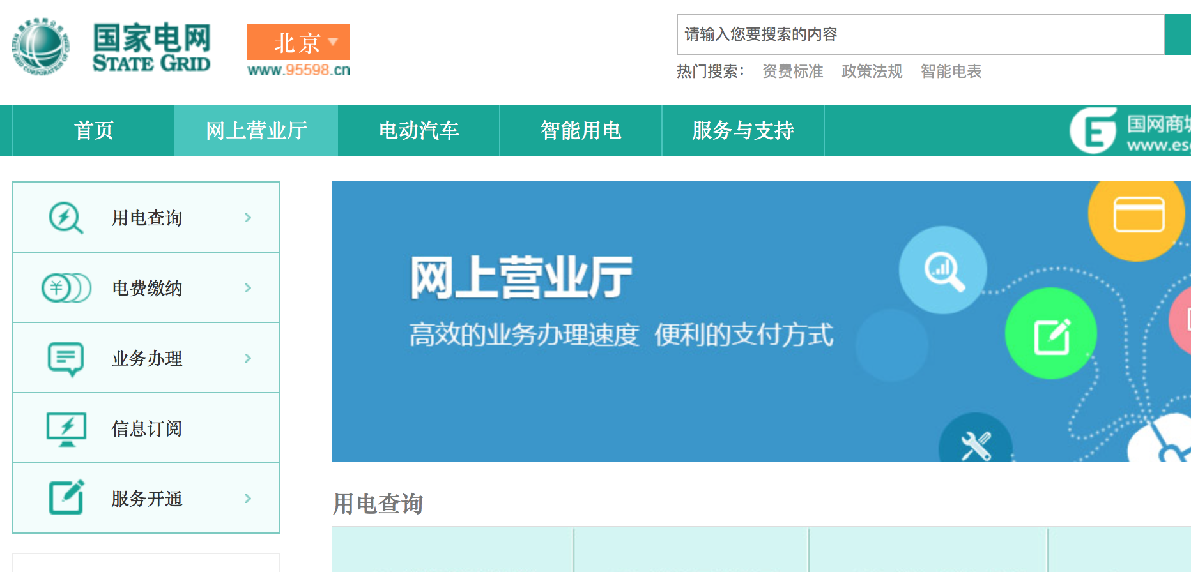Screen dimensions: 1191x572
Task: Select the 网上营业厅 navigation tab
Action: (256, 130)
